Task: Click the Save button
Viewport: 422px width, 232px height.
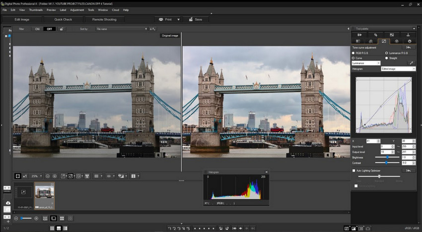Action: click(196, 19)
